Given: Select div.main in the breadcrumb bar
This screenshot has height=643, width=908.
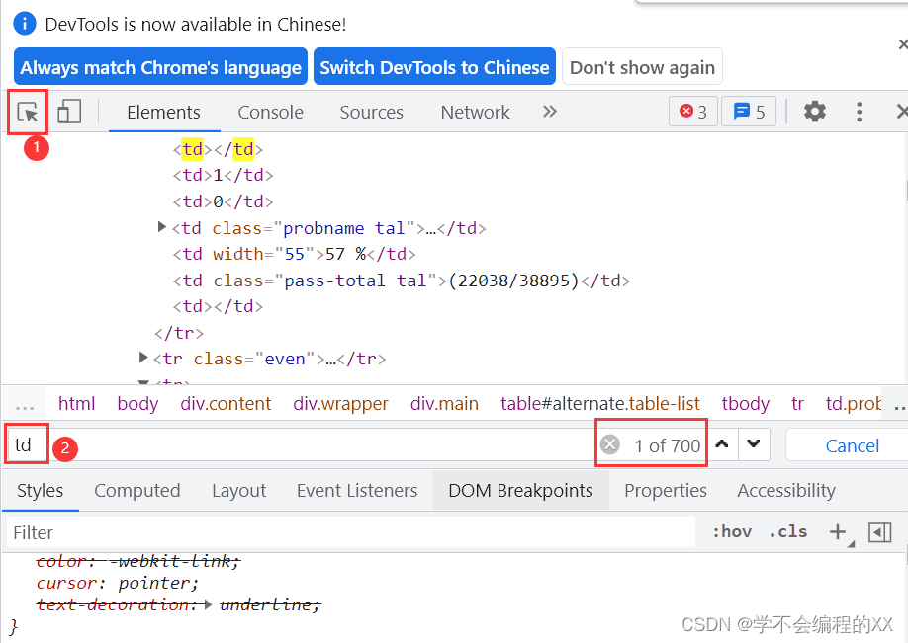Looking at the screenshot, I should 444,403.
